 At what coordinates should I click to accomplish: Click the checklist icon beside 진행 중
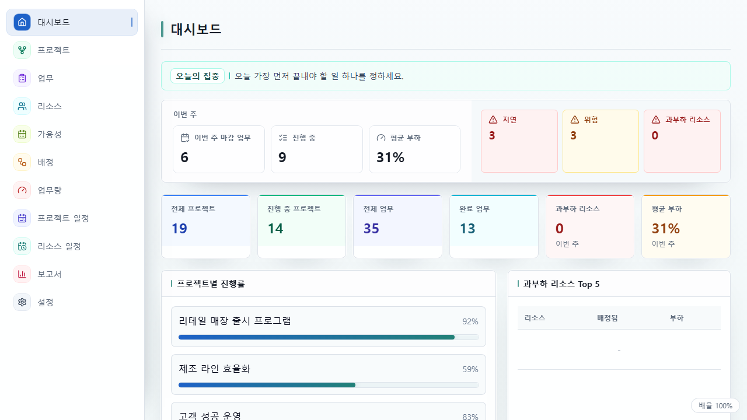(x=283, y=138)
